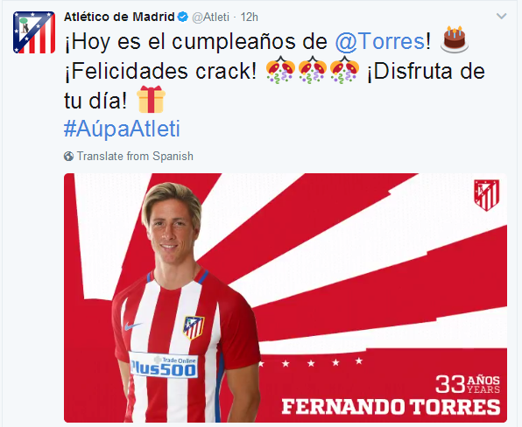
Task: Click Translate from Spanish
Action: pos(135,156)
